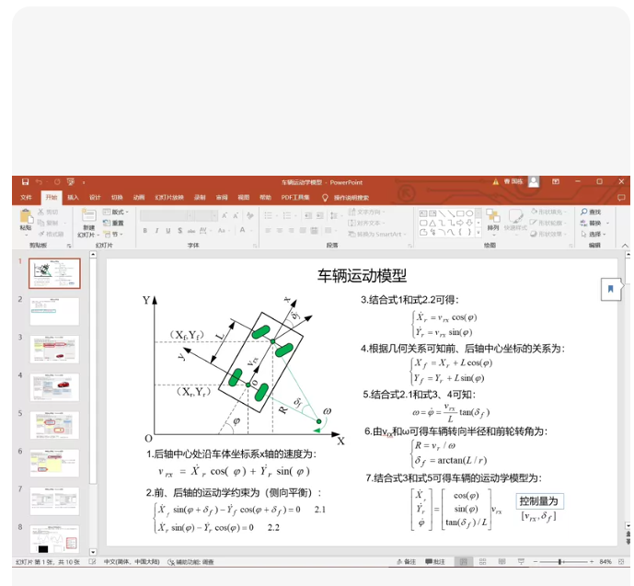
Task: Start slideshow from beginning icon in title bar
Action: (71, 182)
